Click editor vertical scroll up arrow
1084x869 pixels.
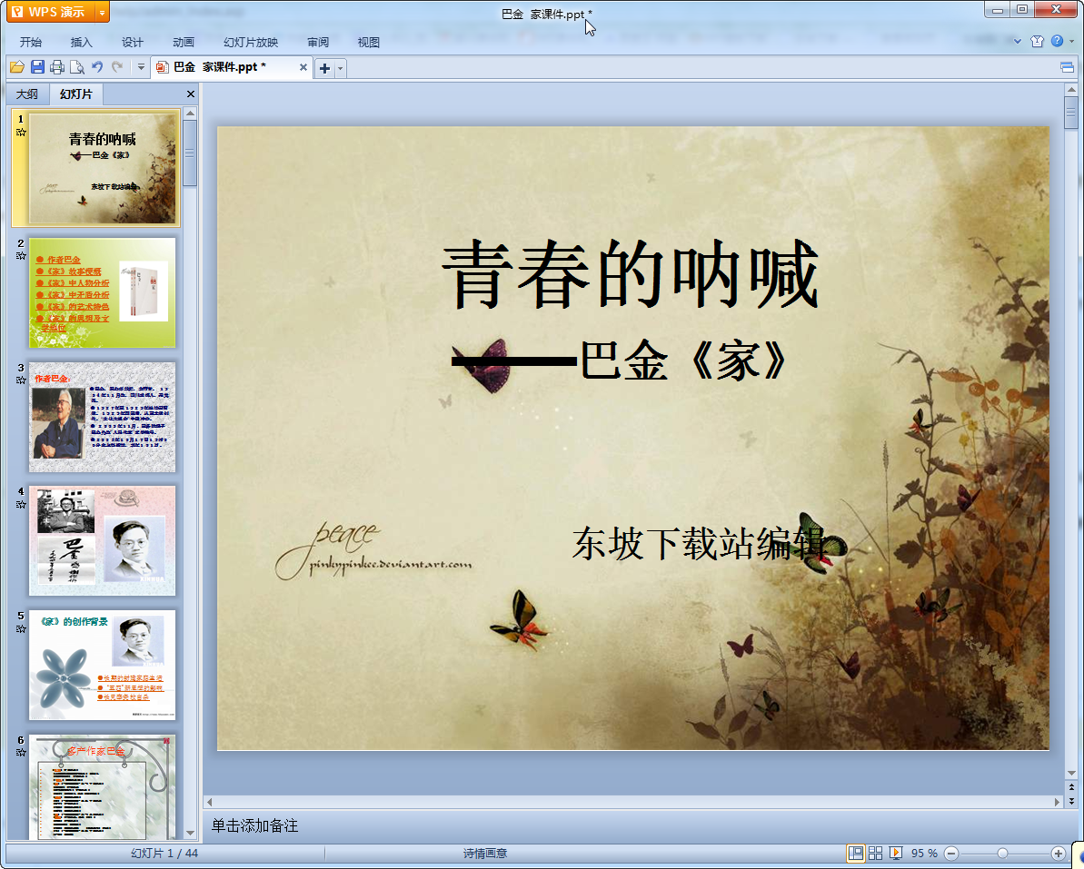[x=1071, y=90]
